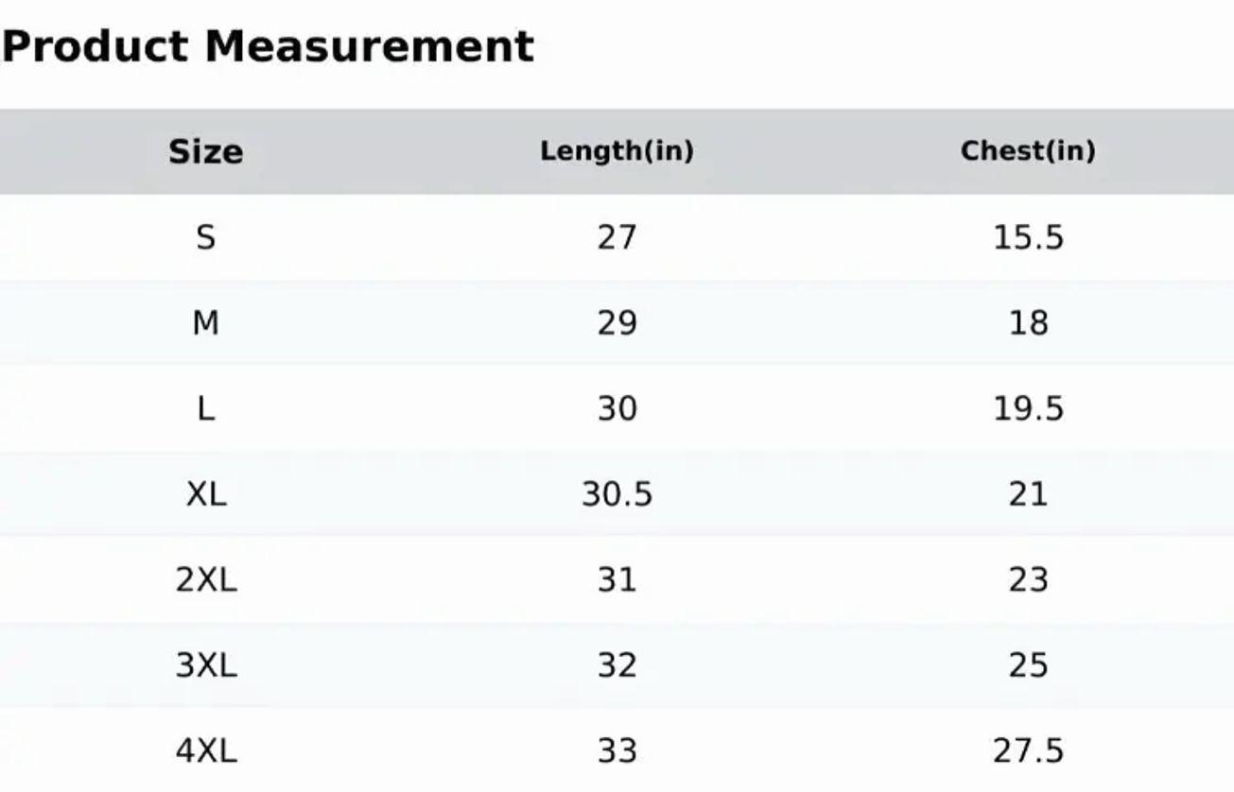
Task: Click the Length(in) column header
Action: coord(617,151)
